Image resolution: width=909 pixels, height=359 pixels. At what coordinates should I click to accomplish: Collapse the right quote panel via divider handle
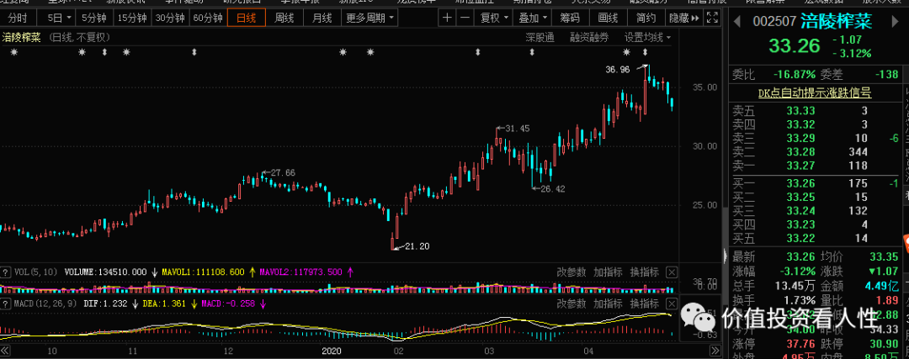click(x=724, y=256)
